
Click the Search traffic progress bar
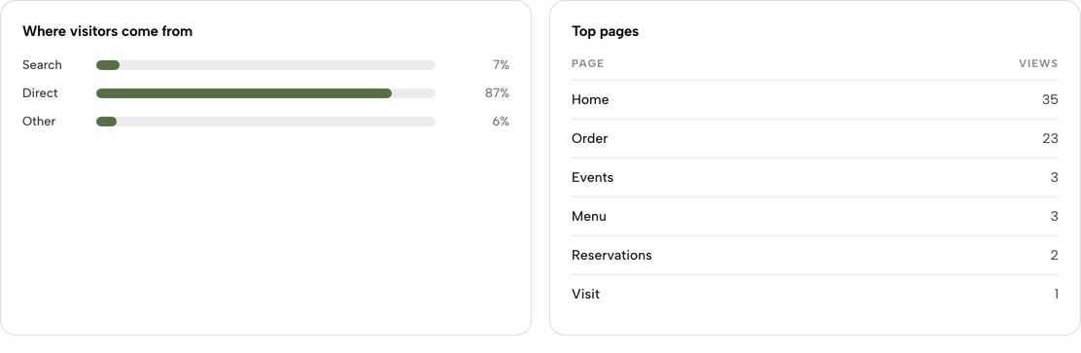click(265, 65)
